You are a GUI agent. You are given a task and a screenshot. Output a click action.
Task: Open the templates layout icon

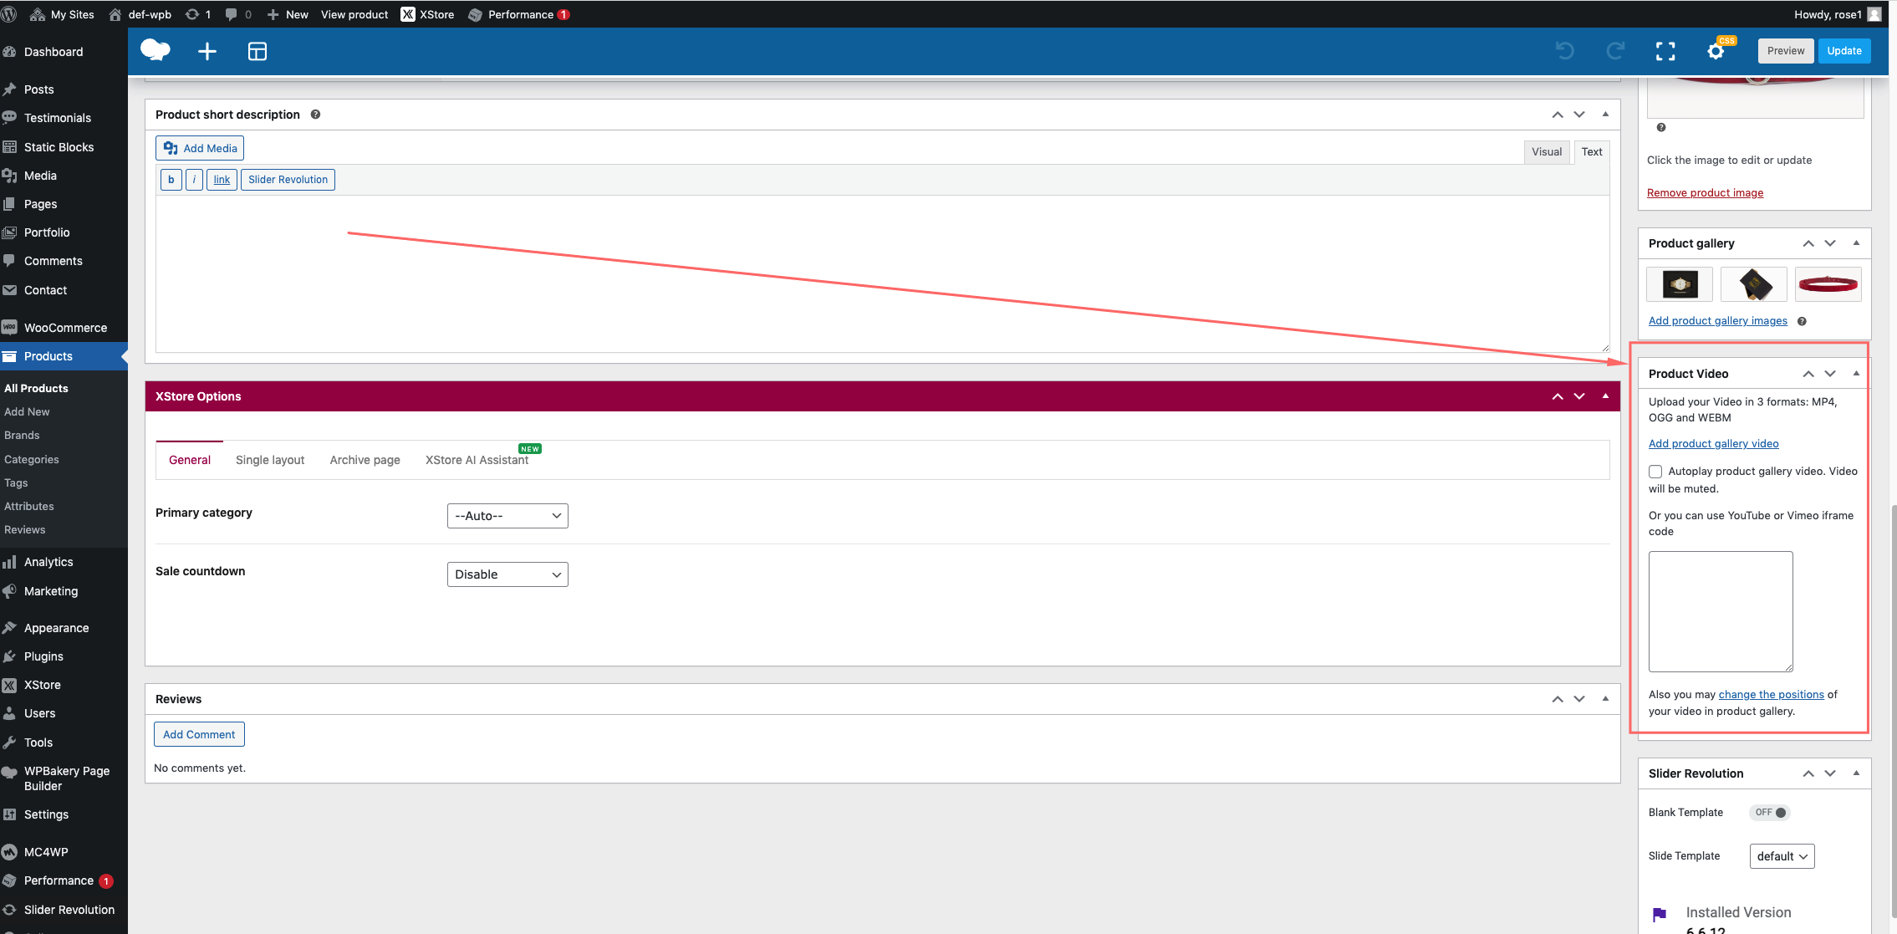tap(258, 52)
